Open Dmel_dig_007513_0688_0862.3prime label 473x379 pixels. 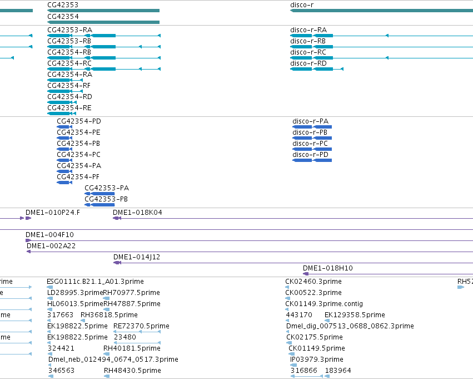[350, 326]
